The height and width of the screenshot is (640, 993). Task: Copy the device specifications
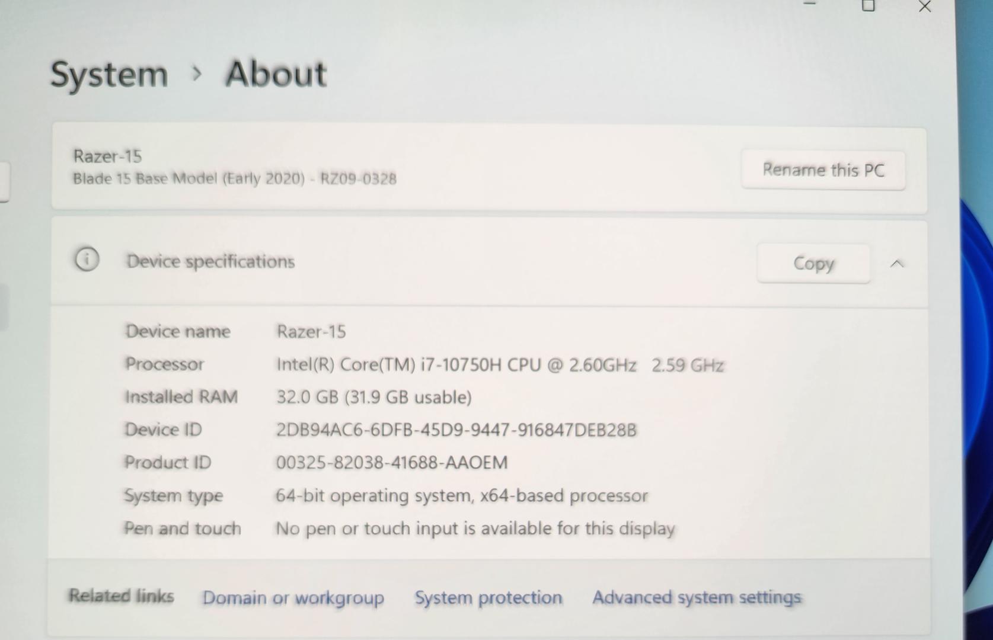point(813,263)
